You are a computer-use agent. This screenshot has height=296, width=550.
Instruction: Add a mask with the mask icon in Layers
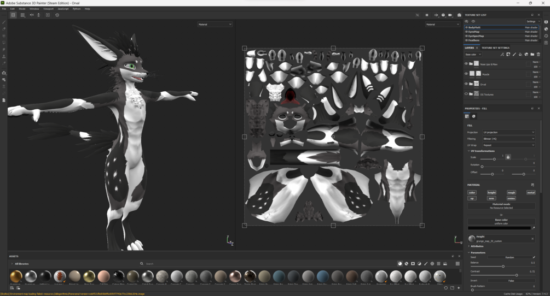coord(508,54)
